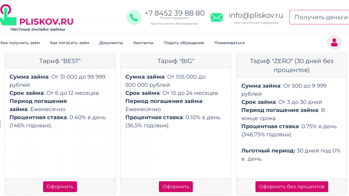This screenshot has height=196, width=349.
Task: Click text 0.75% в день
Action: point(319,126)
